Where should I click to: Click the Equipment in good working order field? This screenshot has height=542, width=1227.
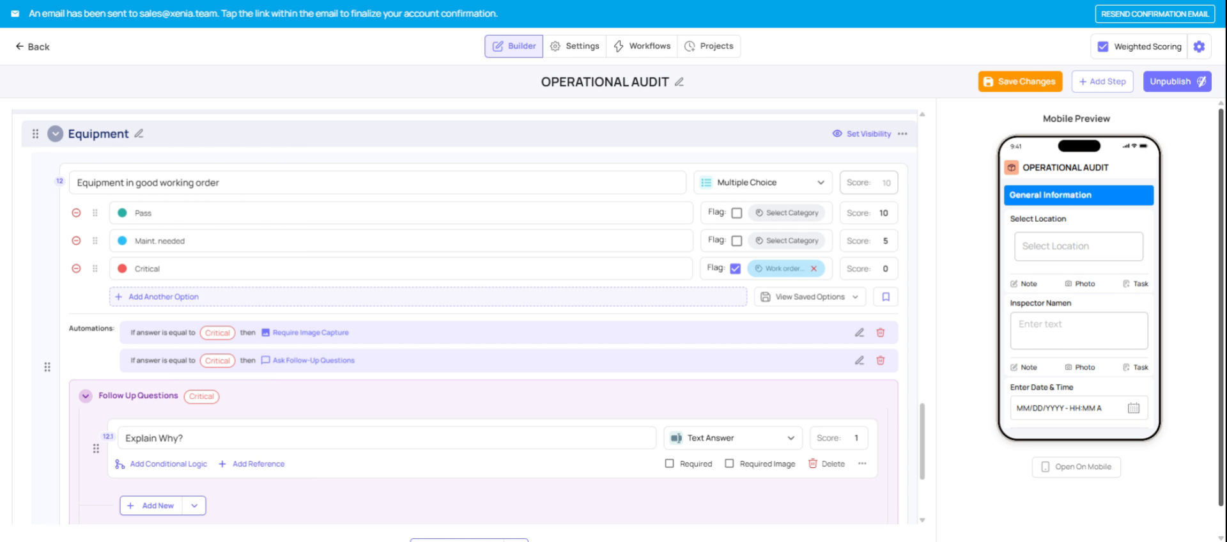[x=378, y=183]
